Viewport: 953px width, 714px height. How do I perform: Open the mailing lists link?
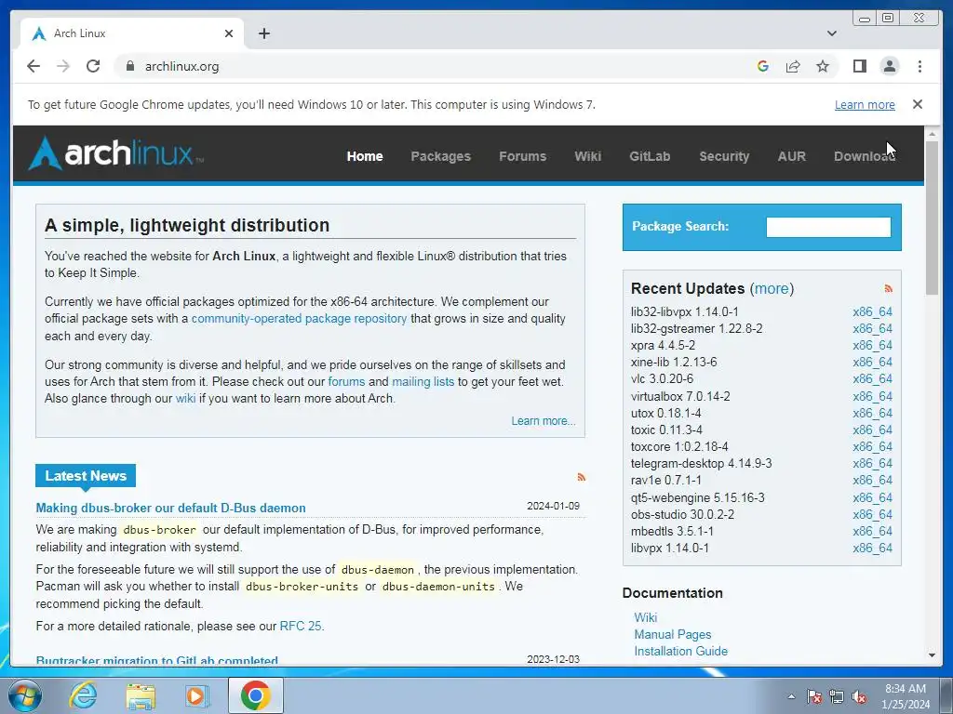tap(423, 382)
